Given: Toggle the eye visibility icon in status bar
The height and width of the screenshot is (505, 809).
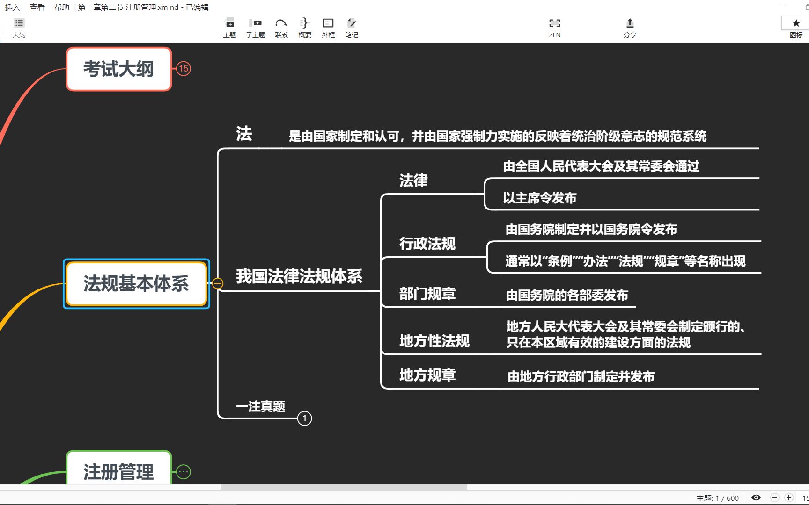Looking at the screenshot, I should 756,498.
